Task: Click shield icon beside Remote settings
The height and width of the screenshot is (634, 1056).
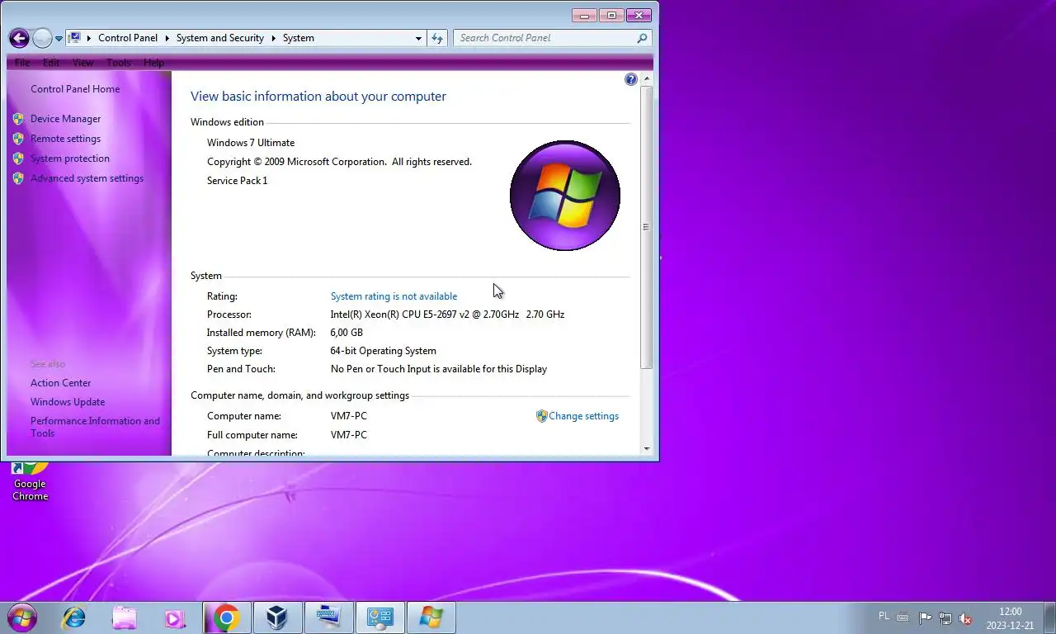Action: [18, 139]
